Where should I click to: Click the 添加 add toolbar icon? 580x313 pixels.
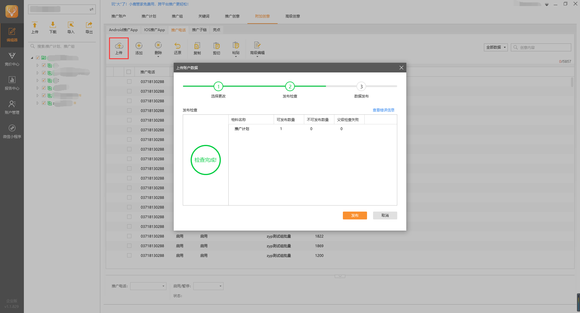pyautogui.click(x=139, y=48)
